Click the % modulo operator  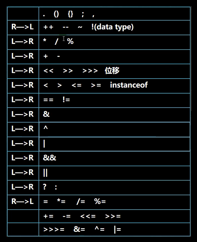click(x=70, y=41)
